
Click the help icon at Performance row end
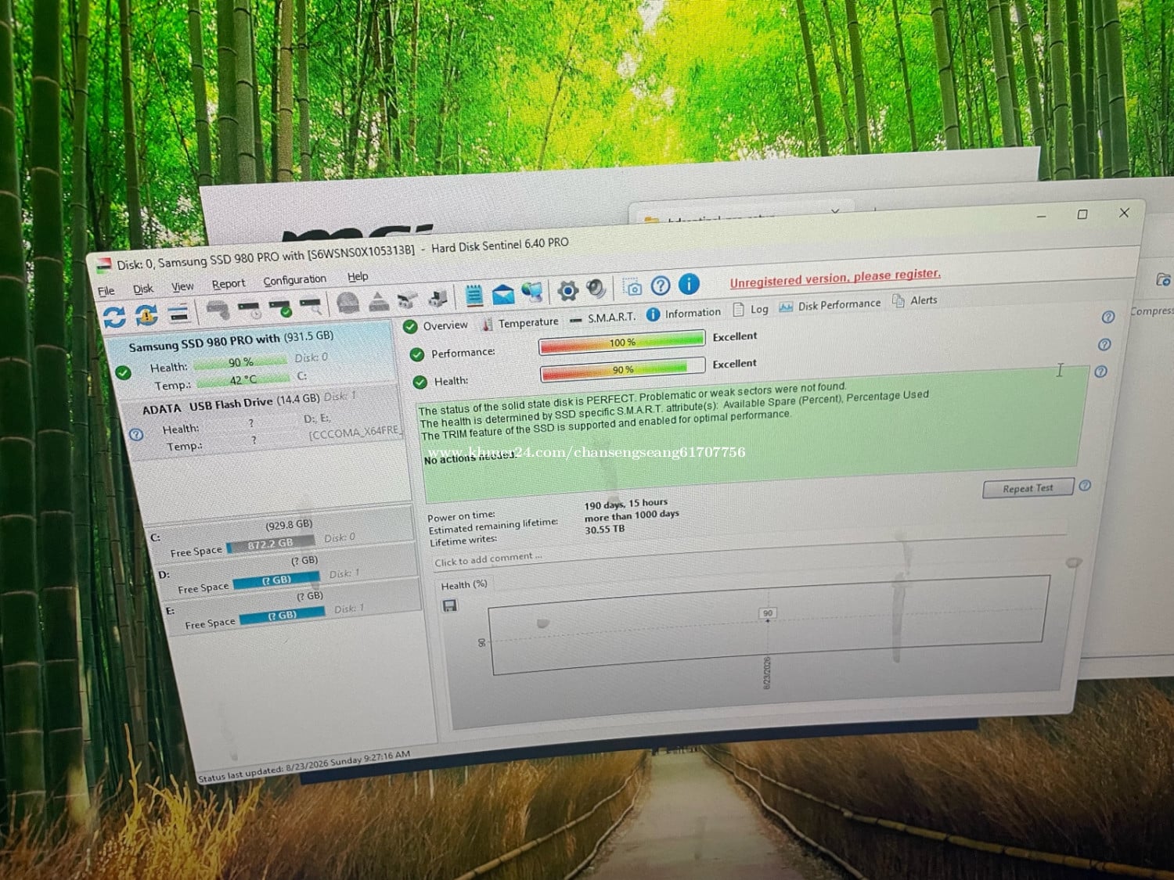coord(1104,344)
